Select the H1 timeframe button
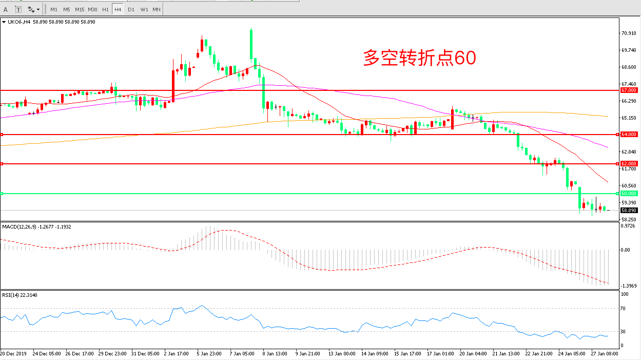 click(x=105, y=9)
